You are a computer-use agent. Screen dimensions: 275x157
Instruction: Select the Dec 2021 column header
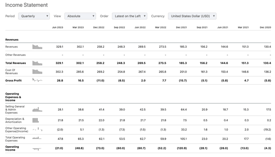(181, 28)
